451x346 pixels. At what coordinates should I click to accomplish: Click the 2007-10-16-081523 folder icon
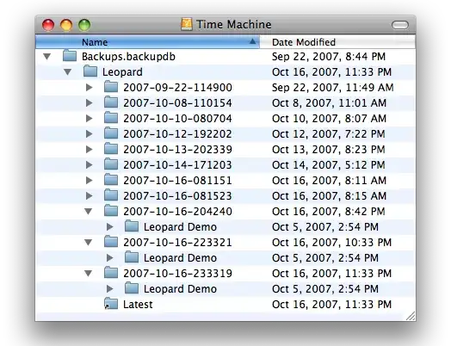point(111,195)
